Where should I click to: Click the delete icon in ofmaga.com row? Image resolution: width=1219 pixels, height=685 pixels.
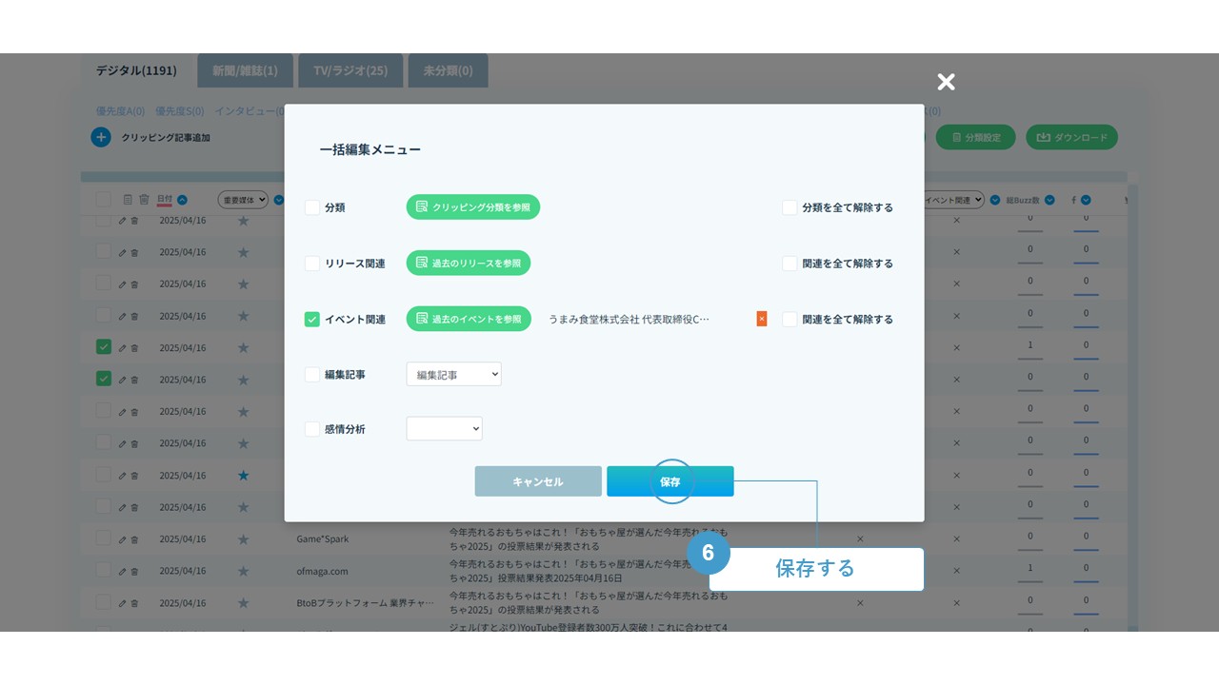[134, 572]
